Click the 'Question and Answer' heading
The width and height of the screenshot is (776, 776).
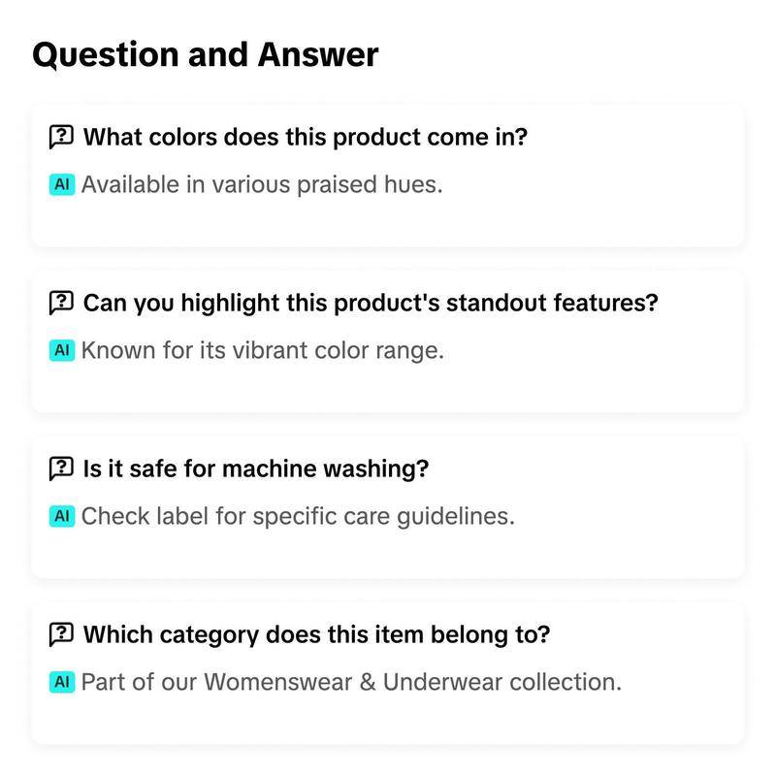pyautogui.click(x=206, y=54)
